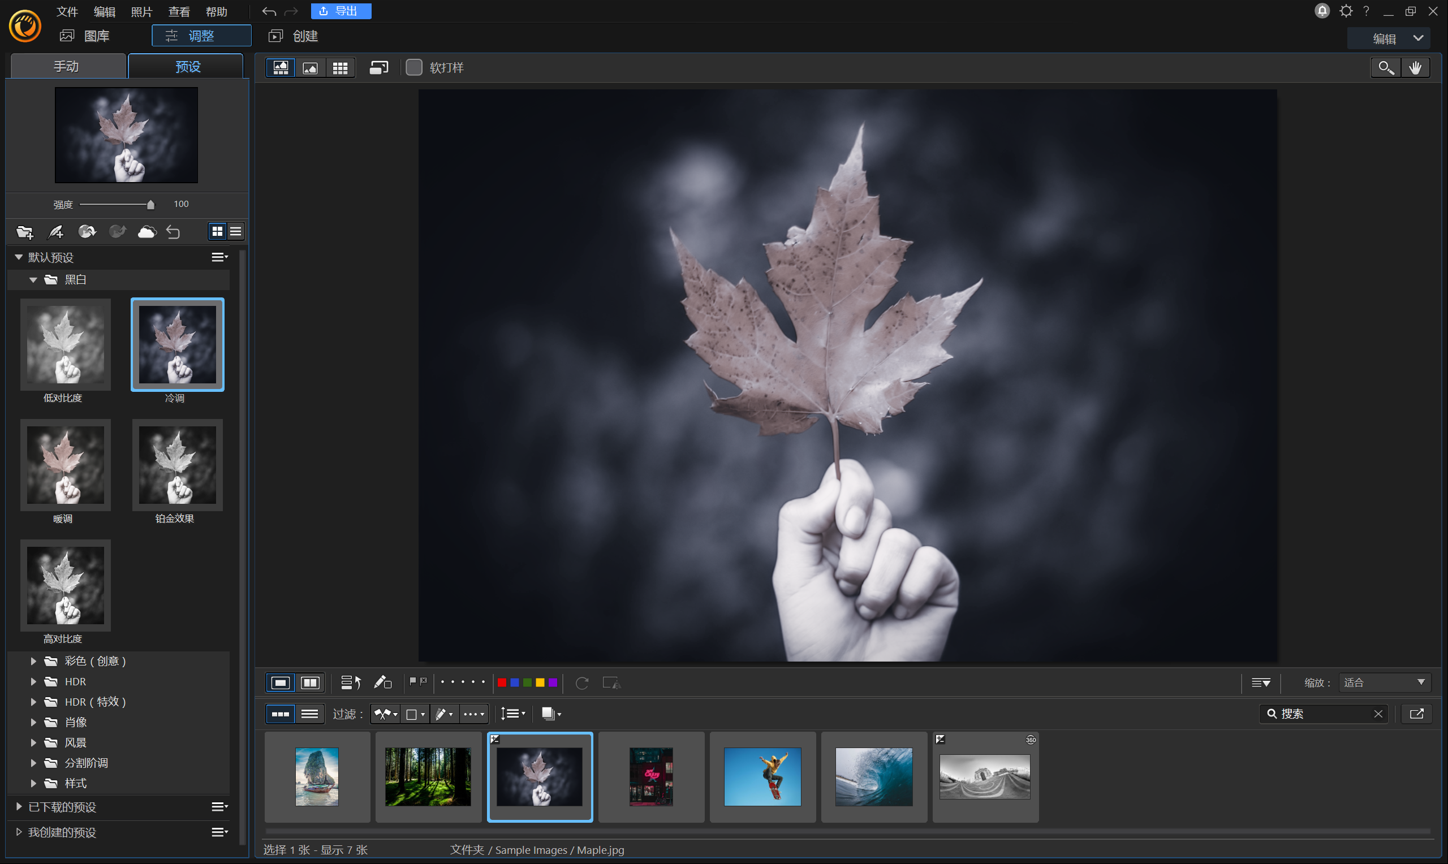Viewport: 1448px width, 864px height.
Task: Click the rotate photo icon
Action: coord(581,682)
